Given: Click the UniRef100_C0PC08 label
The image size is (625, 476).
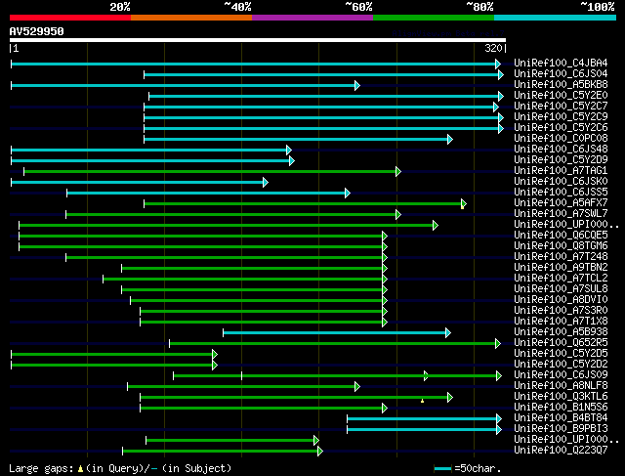Looking at the screenshot, I should [561, 139].
